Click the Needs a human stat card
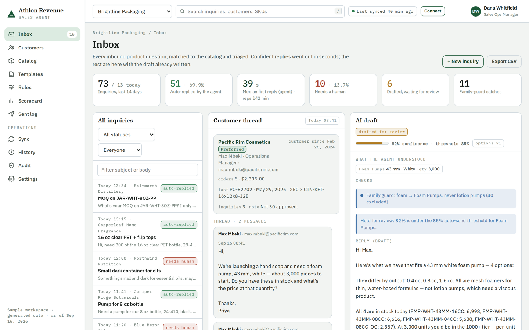529x330 pixels. tap(343, 90)
